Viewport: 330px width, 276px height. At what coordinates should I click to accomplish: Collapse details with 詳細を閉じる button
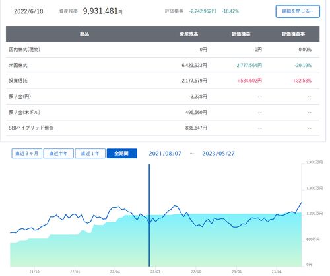(298, 11)
